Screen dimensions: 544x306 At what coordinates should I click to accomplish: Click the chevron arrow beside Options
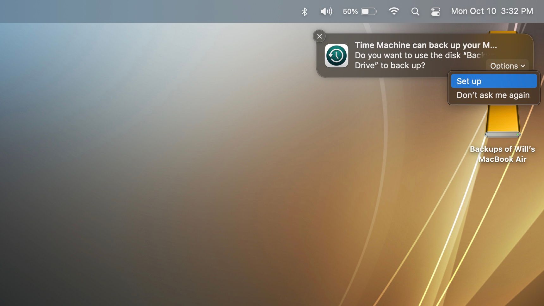coord(522,66)
